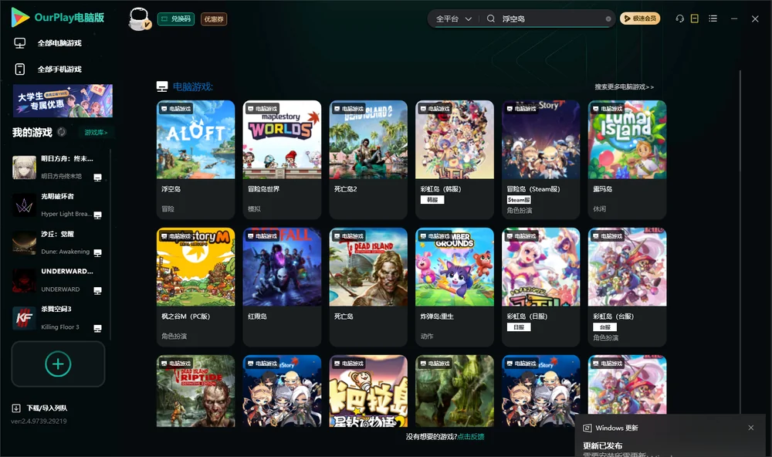
Task: Click the PC monitor icon in the sidebar
Action: [20, 43]
